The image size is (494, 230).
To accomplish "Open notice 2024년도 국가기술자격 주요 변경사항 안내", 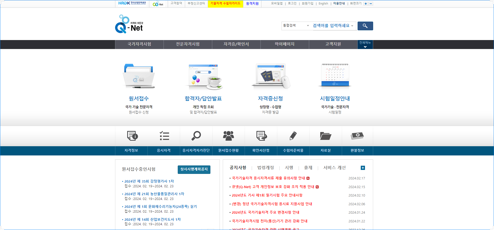I will [x=265, y=212].
